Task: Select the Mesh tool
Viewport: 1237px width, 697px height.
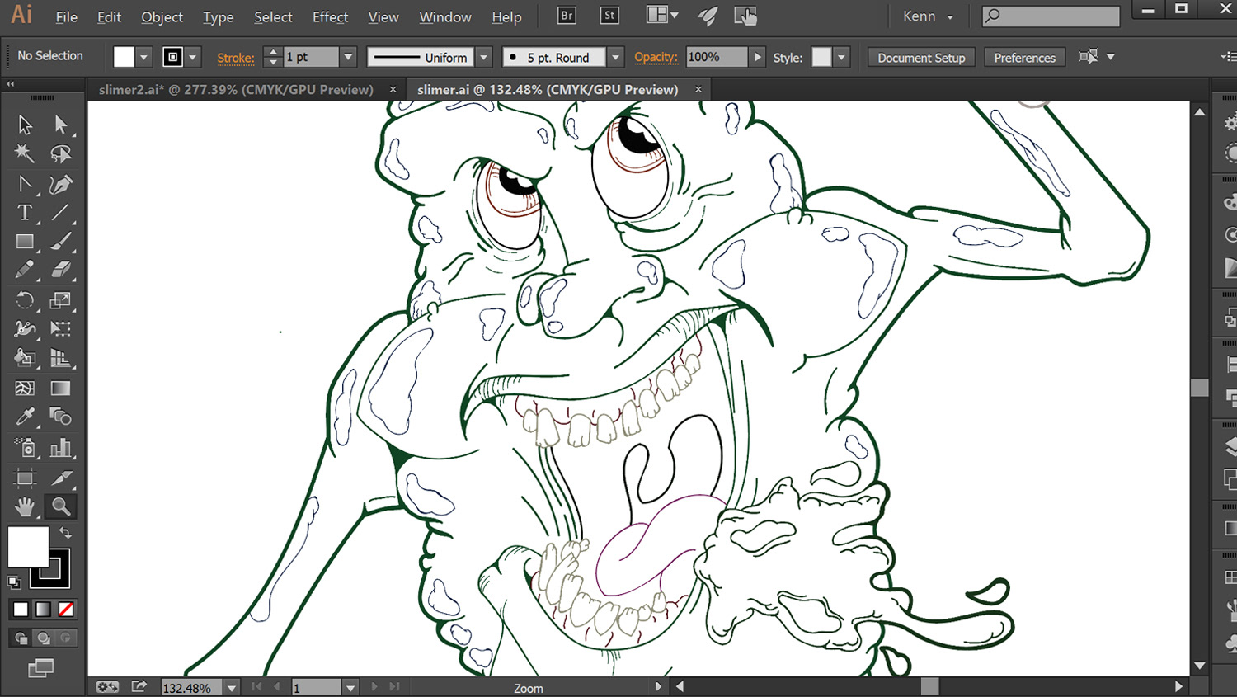Action: [25, 388]
